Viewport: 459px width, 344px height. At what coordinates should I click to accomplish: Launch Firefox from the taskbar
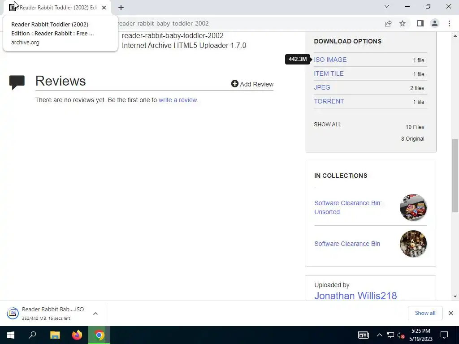point(77,335)
